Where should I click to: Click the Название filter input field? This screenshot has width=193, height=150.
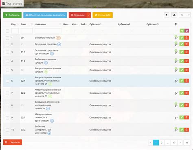click(48, 31)
